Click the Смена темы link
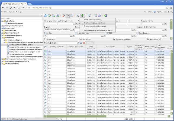The width and height of the screenshot is (174, 121). [x=149, y=12]
